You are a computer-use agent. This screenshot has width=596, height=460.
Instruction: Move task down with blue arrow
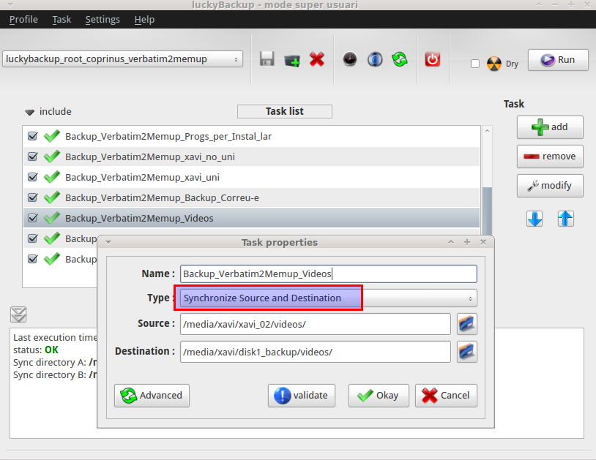[534, 218]
